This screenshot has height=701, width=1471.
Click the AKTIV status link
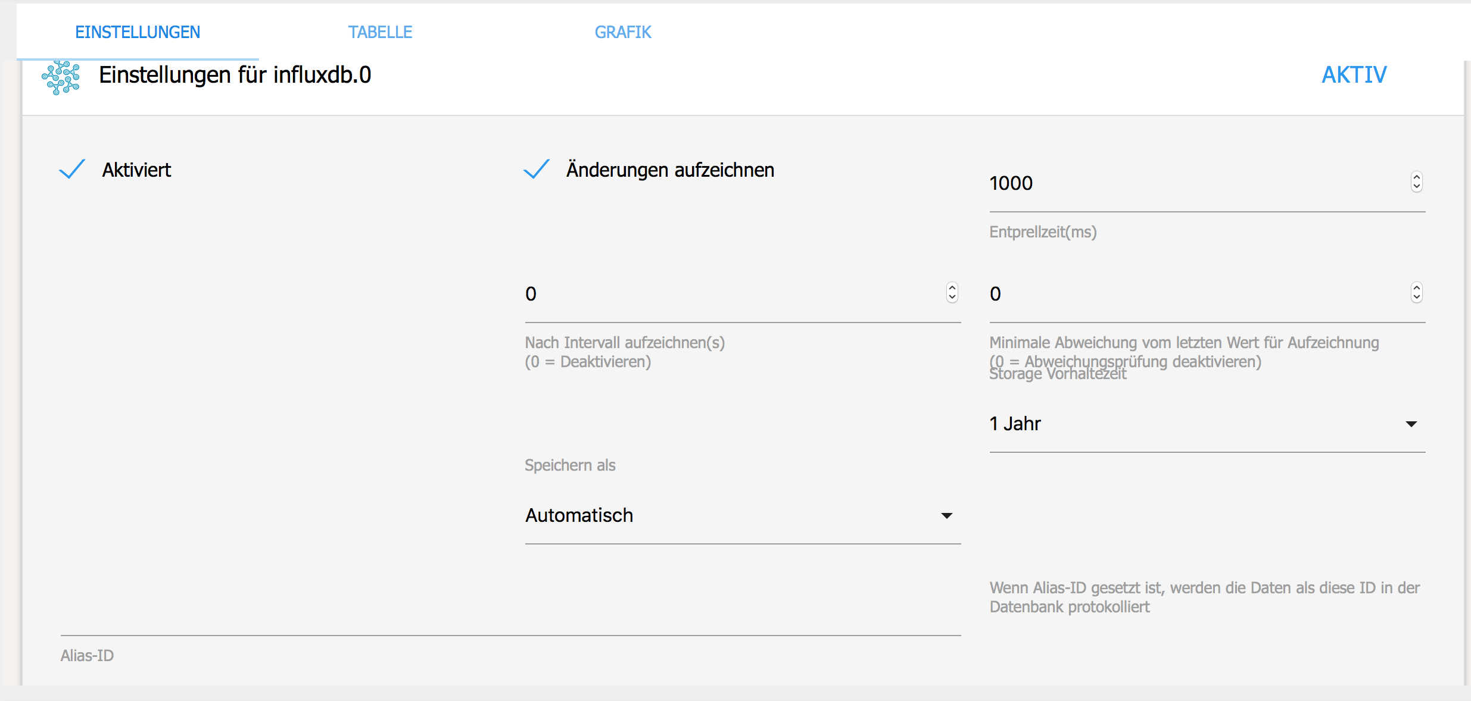[x=1354, y=75]
